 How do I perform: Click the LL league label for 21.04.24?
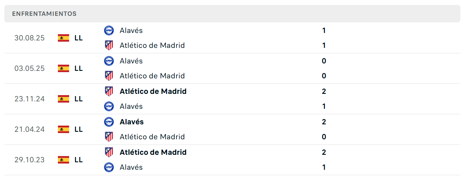(79, 129)
